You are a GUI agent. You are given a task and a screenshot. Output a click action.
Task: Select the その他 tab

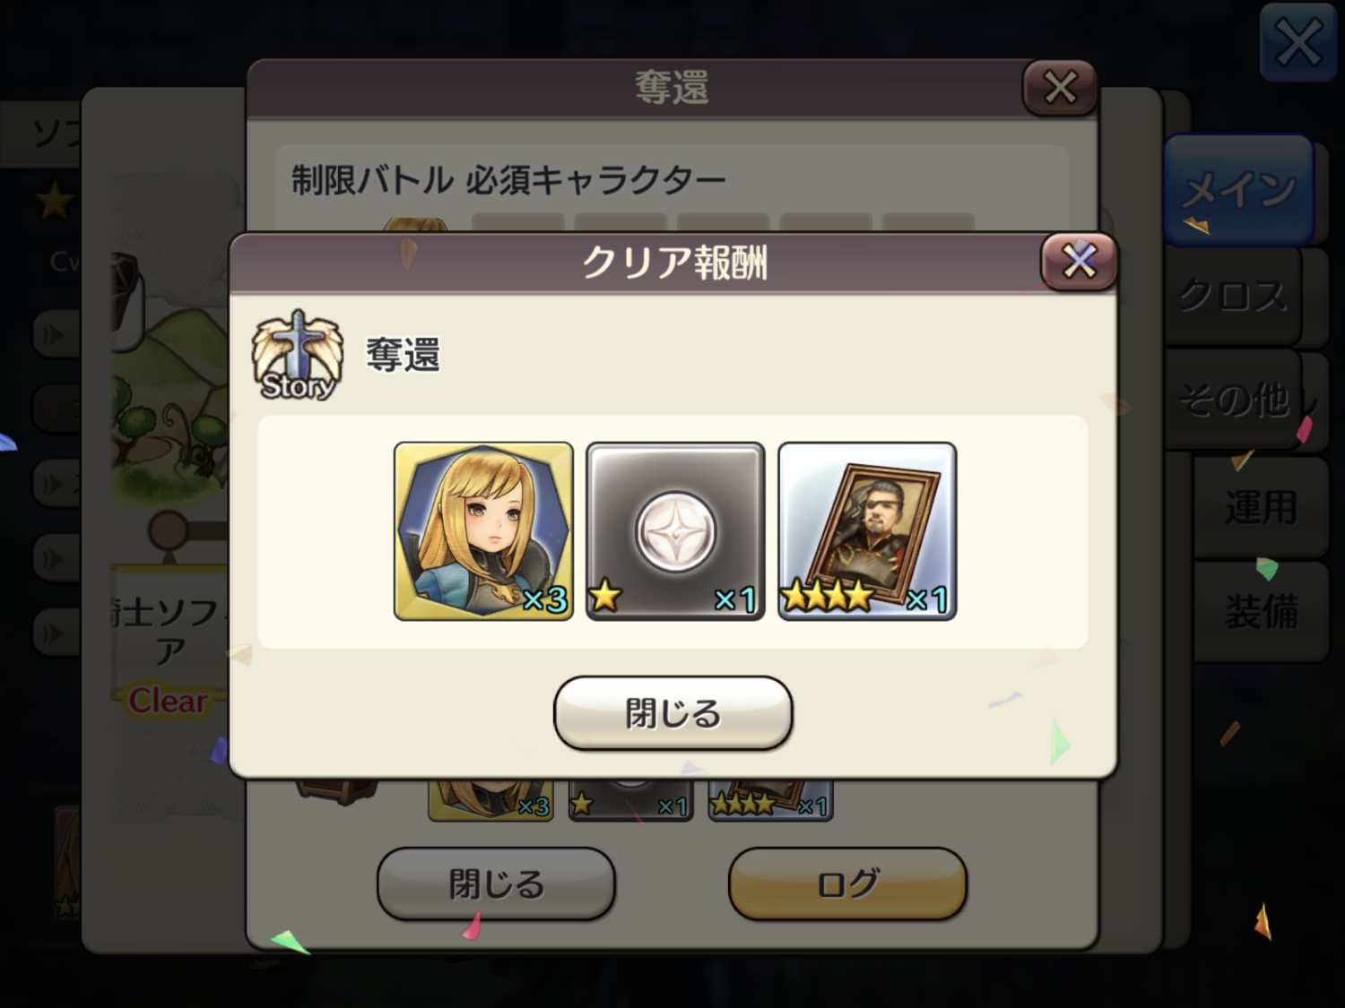1233,400
